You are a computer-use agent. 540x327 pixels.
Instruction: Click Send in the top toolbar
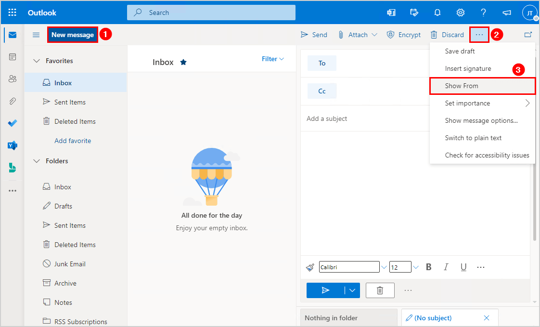(314, 35)
